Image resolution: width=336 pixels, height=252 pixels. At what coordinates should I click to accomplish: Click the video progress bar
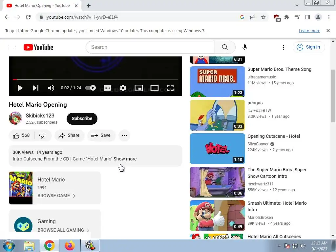[95, 79]
